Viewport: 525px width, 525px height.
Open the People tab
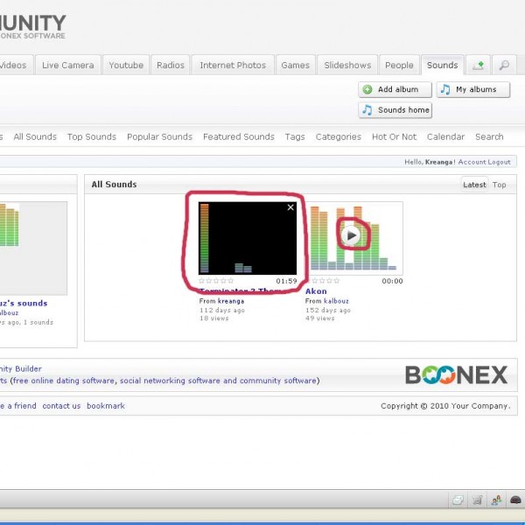point(399,65)
